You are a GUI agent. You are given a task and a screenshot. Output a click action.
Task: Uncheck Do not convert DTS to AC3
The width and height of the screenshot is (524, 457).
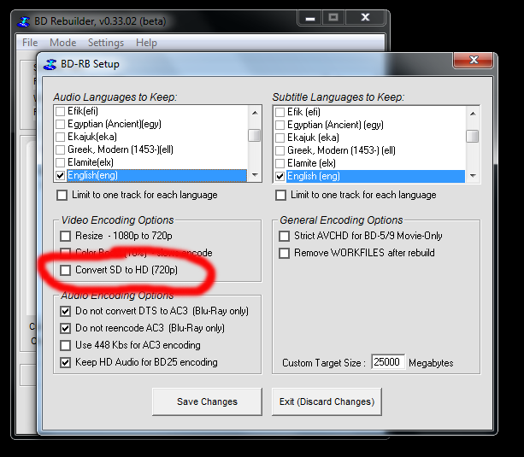(66, 311)
